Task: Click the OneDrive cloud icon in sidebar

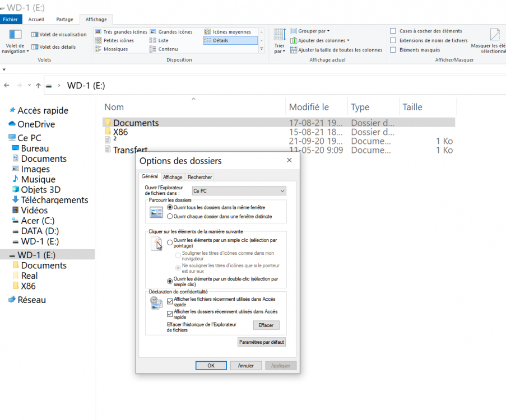Action: (12, 124)
